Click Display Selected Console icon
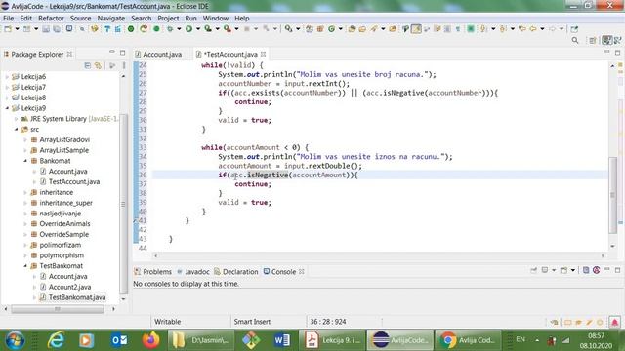The width and height of the screenshot is (625, 351). 545,270
